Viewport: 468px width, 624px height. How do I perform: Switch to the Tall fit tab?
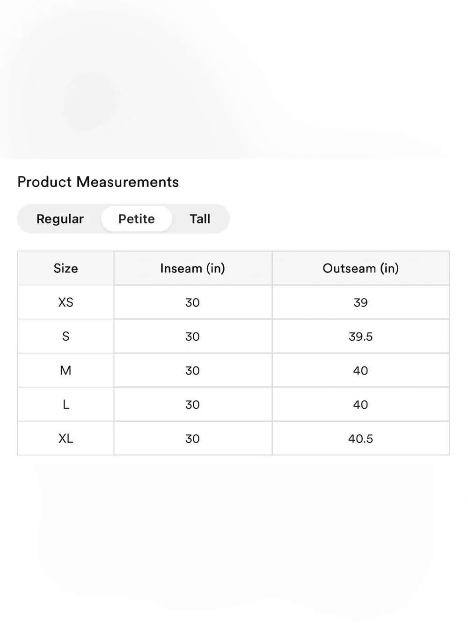200,219
